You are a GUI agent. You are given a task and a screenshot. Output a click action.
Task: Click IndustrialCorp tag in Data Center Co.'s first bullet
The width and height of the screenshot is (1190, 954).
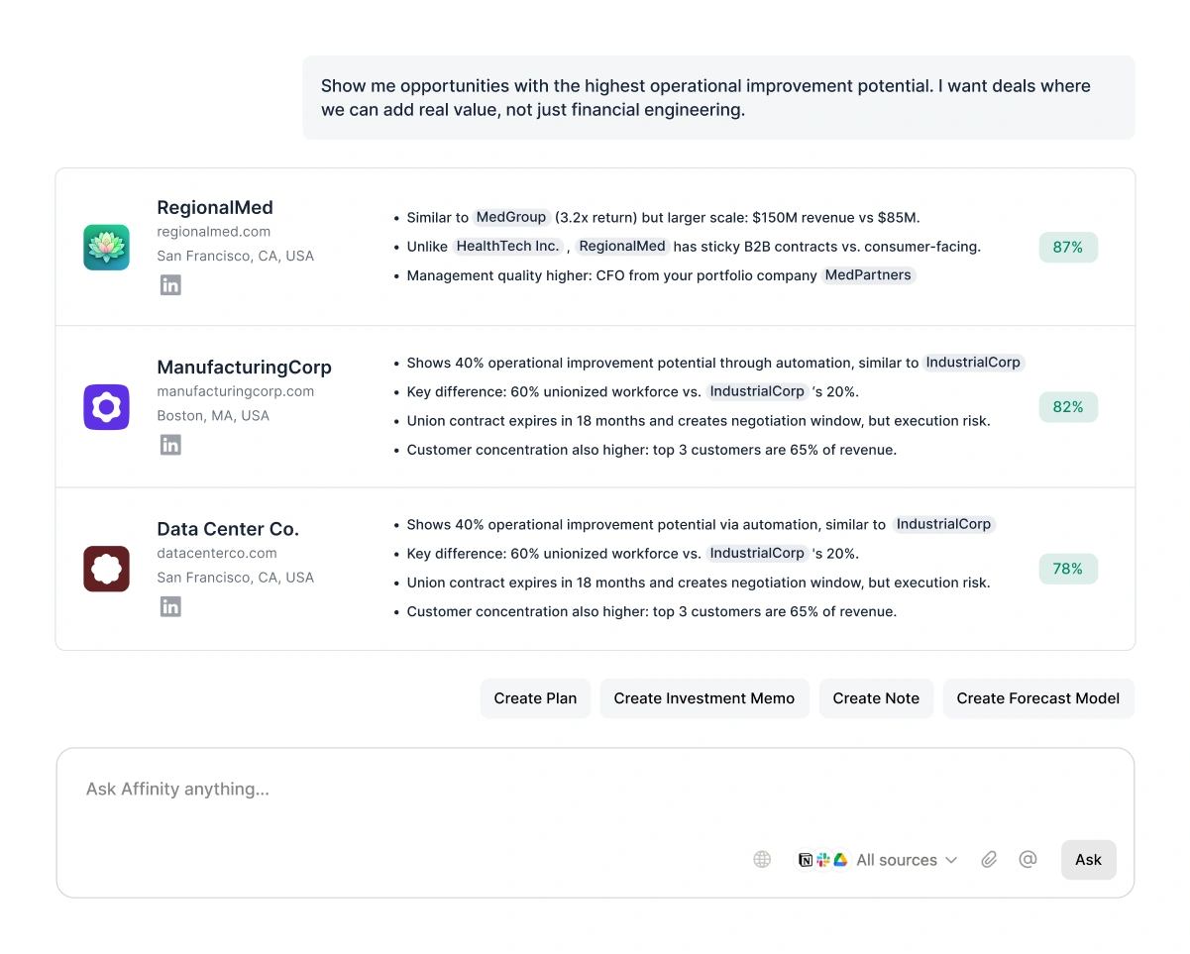[x=943, y=524]
